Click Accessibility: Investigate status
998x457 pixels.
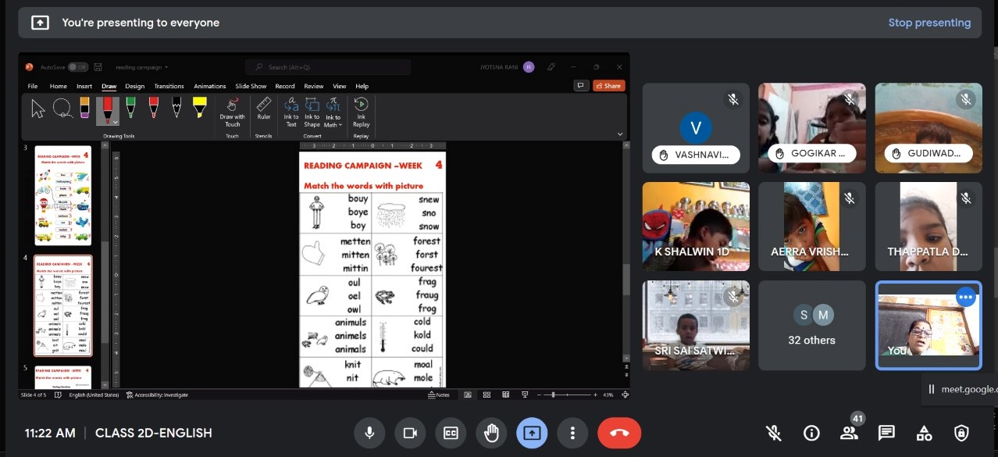tap(157, 395)
